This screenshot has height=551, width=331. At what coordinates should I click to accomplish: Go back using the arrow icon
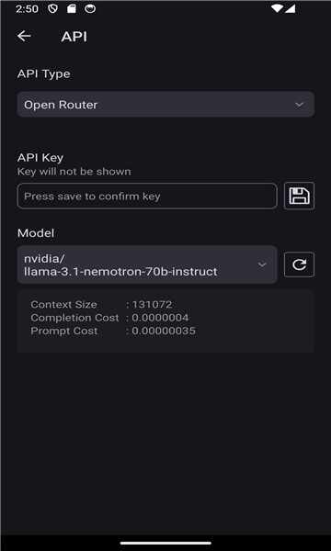pyautogui.click(x=24, y=36)
